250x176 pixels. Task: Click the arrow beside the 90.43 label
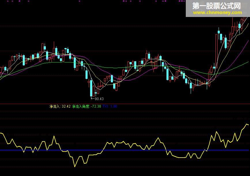click(x=93, y=99)
